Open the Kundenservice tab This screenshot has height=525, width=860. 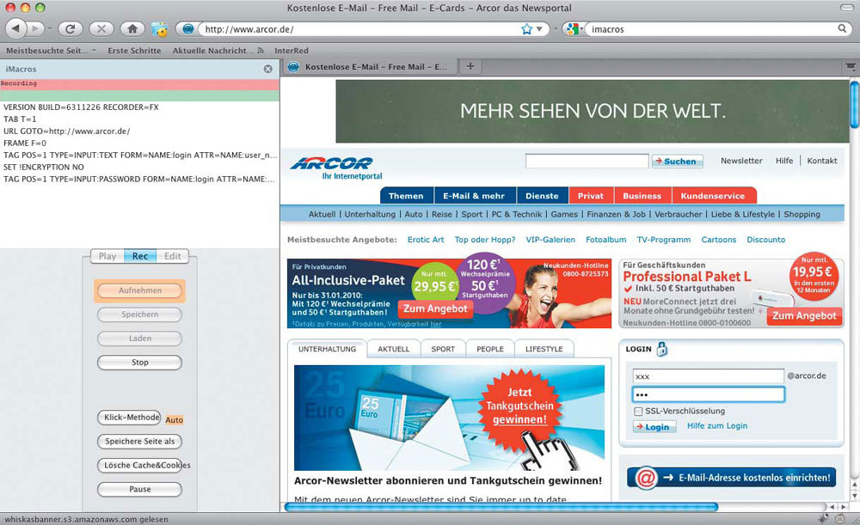click(x=713, y=196)
